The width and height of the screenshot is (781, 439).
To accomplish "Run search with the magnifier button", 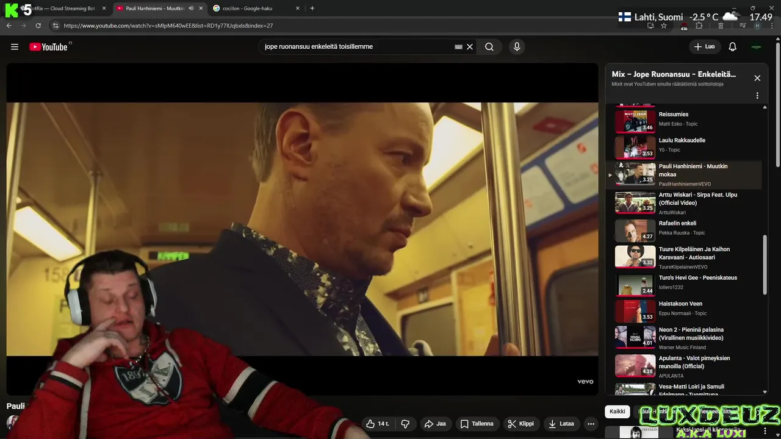I will pos(489,47).
